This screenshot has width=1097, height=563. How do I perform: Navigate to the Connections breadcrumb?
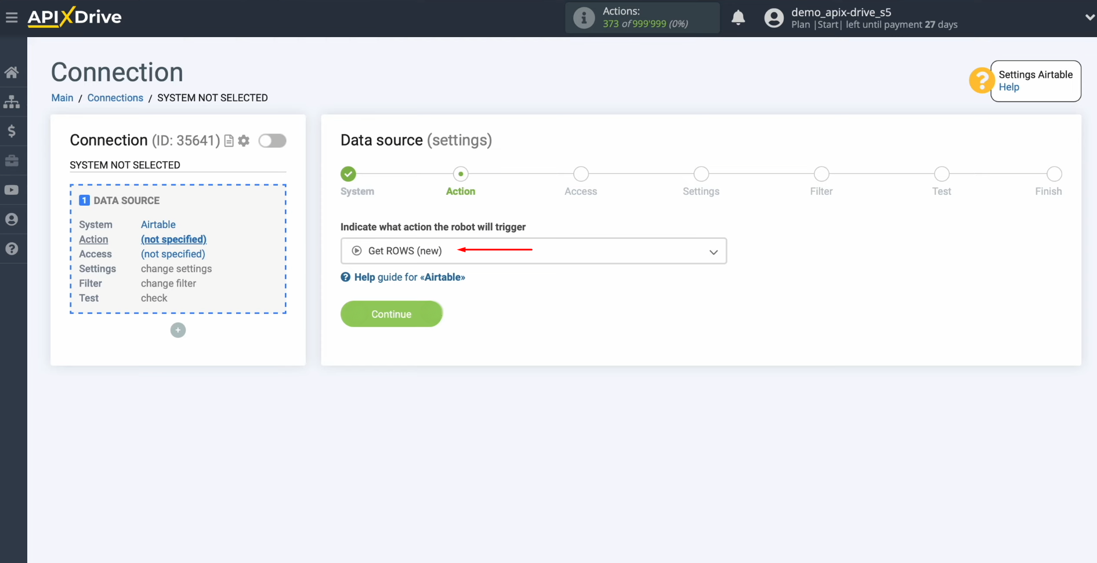pyautogui.click(x=115, y=97)
